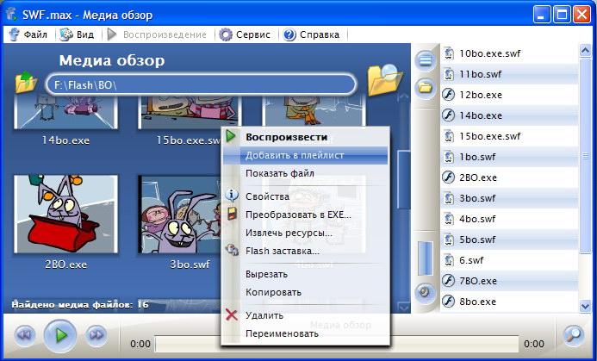The height and width of the screenshot is (361, 597).
Task: Select 3bo.swf in the file list
Action: tap(509, 198)
